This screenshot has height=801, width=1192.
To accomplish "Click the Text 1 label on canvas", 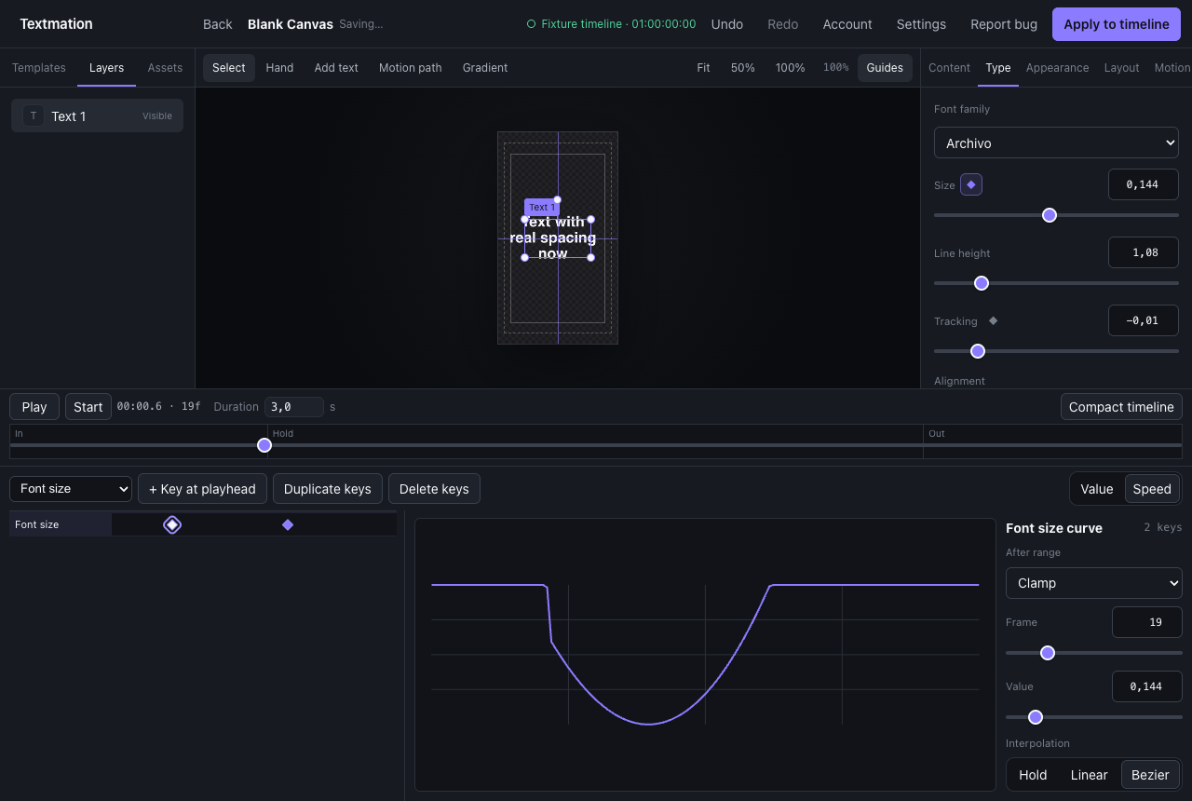I will (x=542, y=208).
